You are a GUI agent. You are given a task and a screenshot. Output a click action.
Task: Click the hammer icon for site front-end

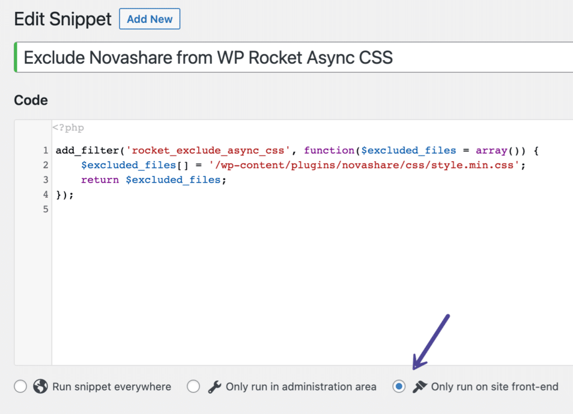[x=420, y=387]
